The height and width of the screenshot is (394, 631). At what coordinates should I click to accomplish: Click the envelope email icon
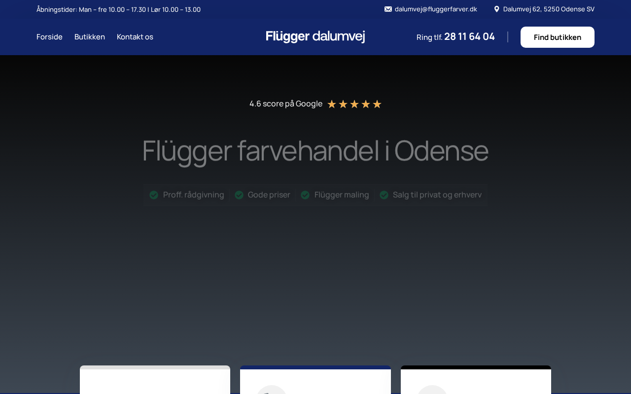pos(388,9)
